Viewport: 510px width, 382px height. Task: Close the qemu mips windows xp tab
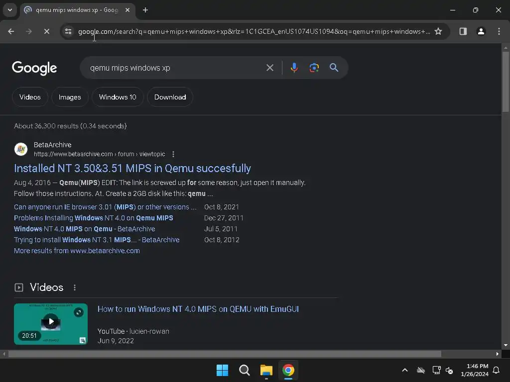click(127, 10)
